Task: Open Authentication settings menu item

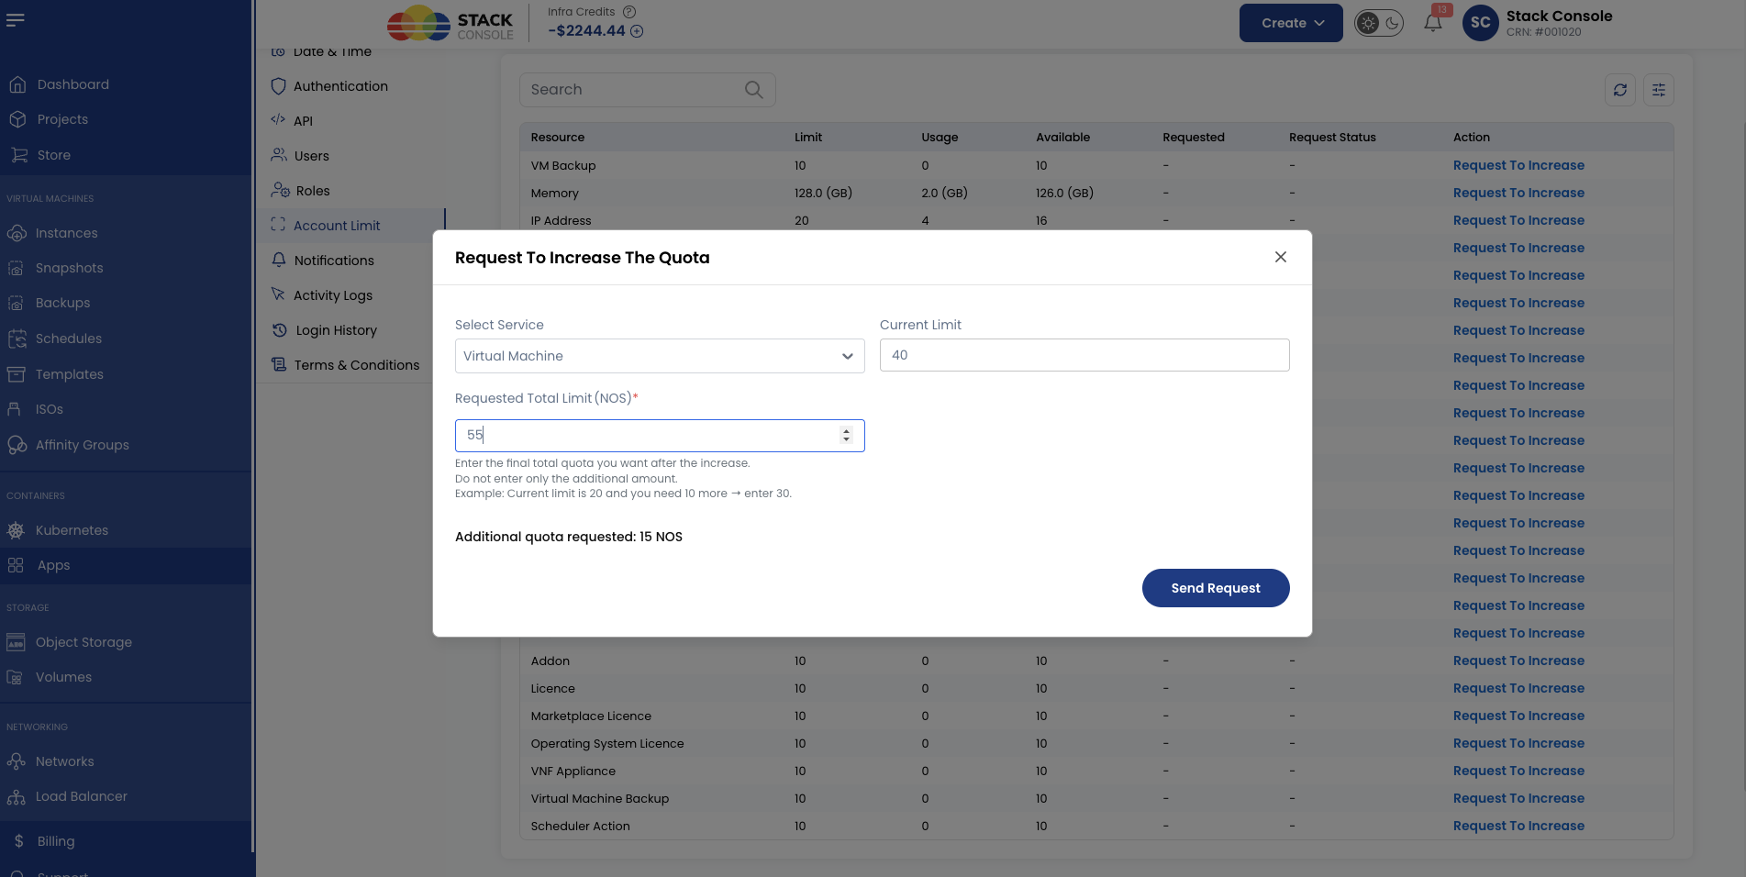Action: [x=340, y=86]
